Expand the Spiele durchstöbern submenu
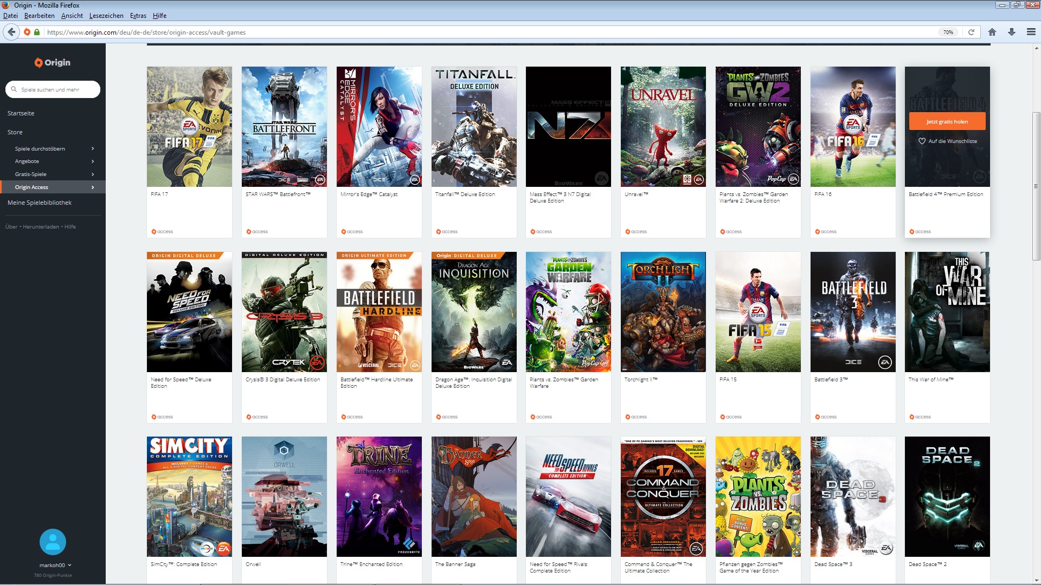This screenshot has width=1041, height=585. click(93, 148)
